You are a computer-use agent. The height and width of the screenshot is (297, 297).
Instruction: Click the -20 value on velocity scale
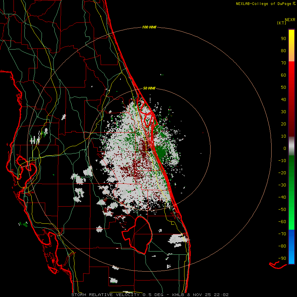(x=282, y=173)
